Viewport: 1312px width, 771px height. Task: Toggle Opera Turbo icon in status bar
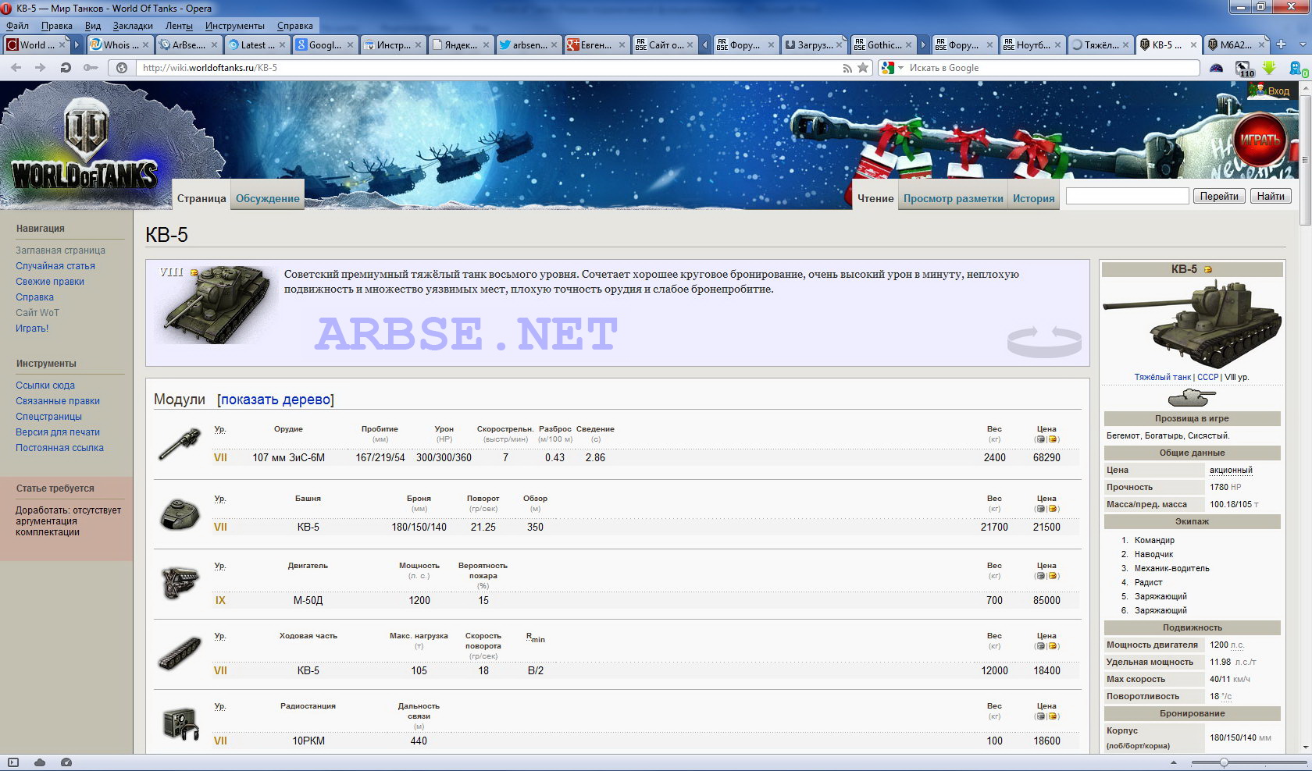(66, 762)
